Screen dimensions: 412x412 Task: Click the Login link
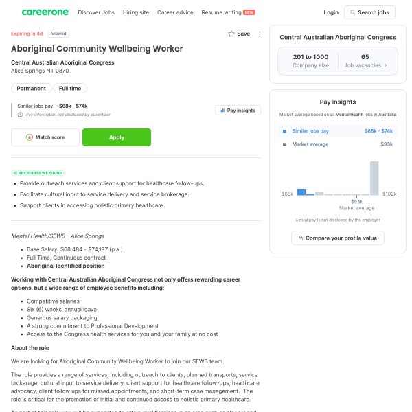tap(331, 12)
